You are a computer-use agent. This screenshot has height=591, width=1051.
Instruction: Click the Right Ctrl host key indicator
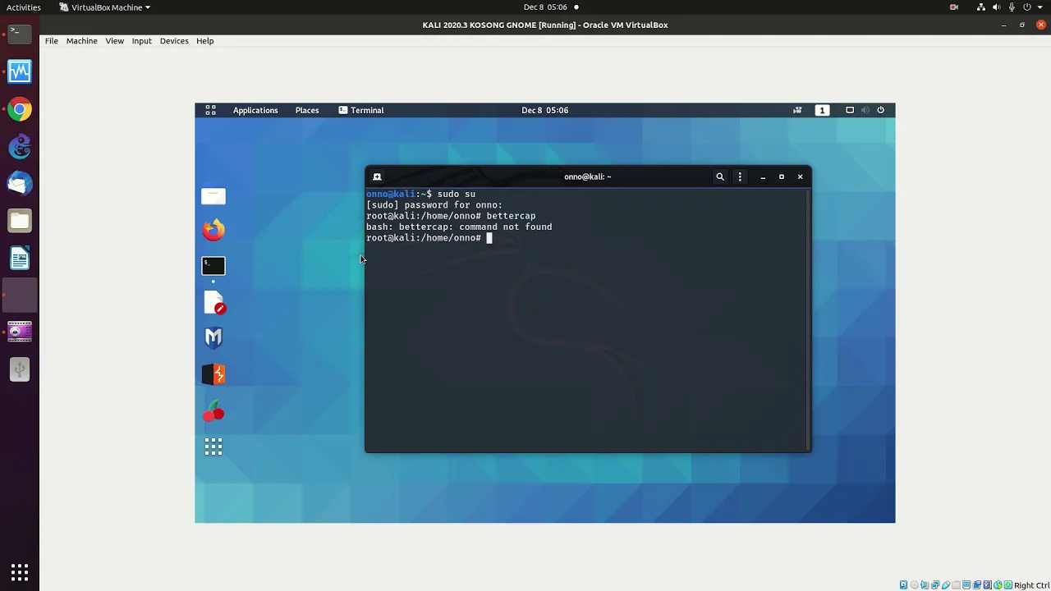point(1032,585)
